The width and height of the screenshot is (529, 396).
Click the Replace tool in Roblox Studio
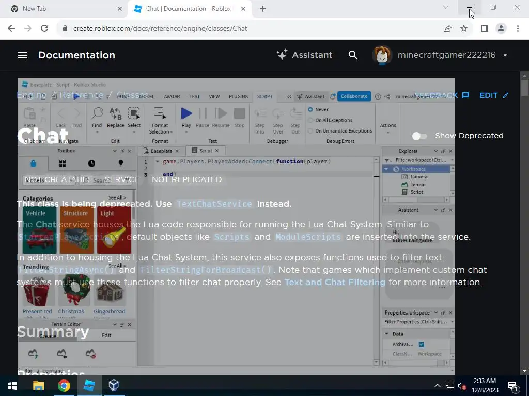(115, 118)
